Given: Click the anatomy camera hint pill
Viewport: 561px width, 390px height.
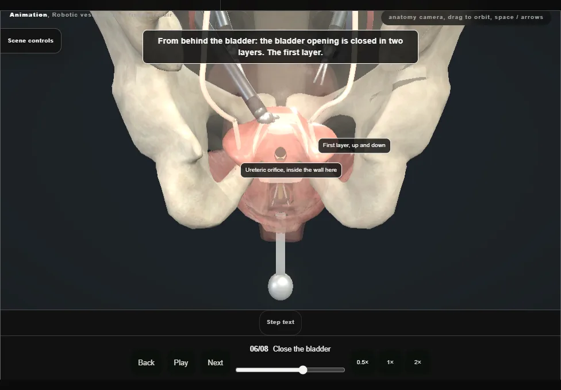Looking at the screenshot, I should point(466,17).
